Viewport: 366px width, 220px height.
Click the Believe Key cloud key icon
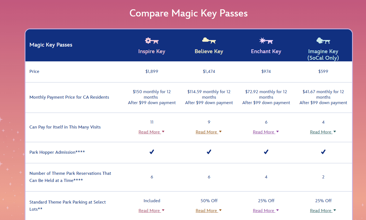[209, 41]
